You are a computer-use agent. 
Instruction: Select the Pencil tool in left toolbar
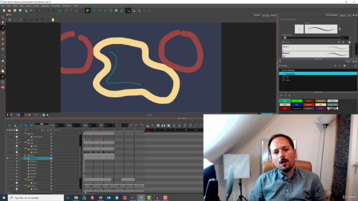(3, 33)
